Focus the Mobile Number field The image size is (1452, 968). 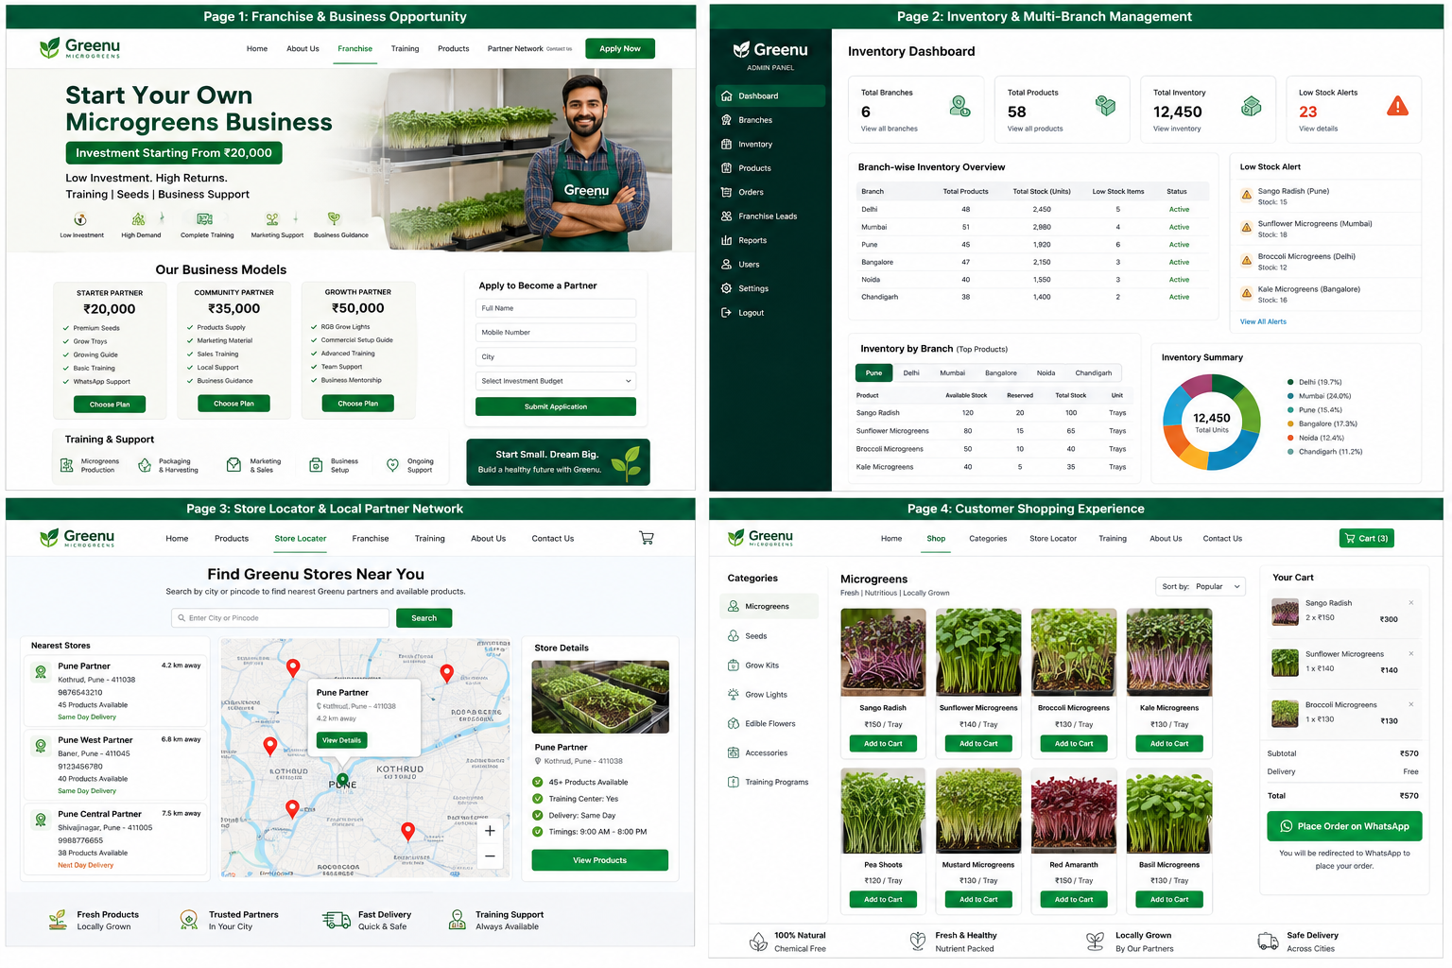556,333
